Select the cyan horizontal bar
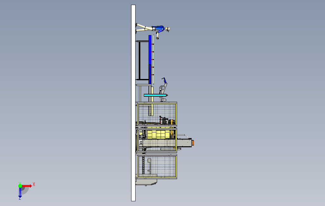Image resolution: width=325 pixels, height=206 pixels. (x=155, y=95)
